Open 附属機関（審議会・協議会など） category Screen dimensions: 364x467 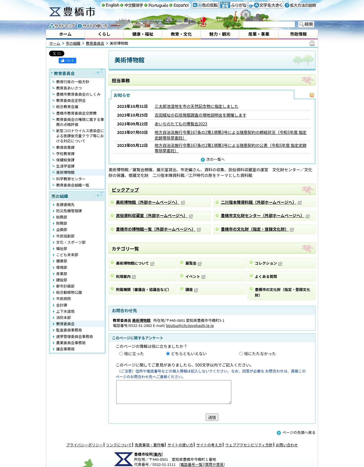143,290
